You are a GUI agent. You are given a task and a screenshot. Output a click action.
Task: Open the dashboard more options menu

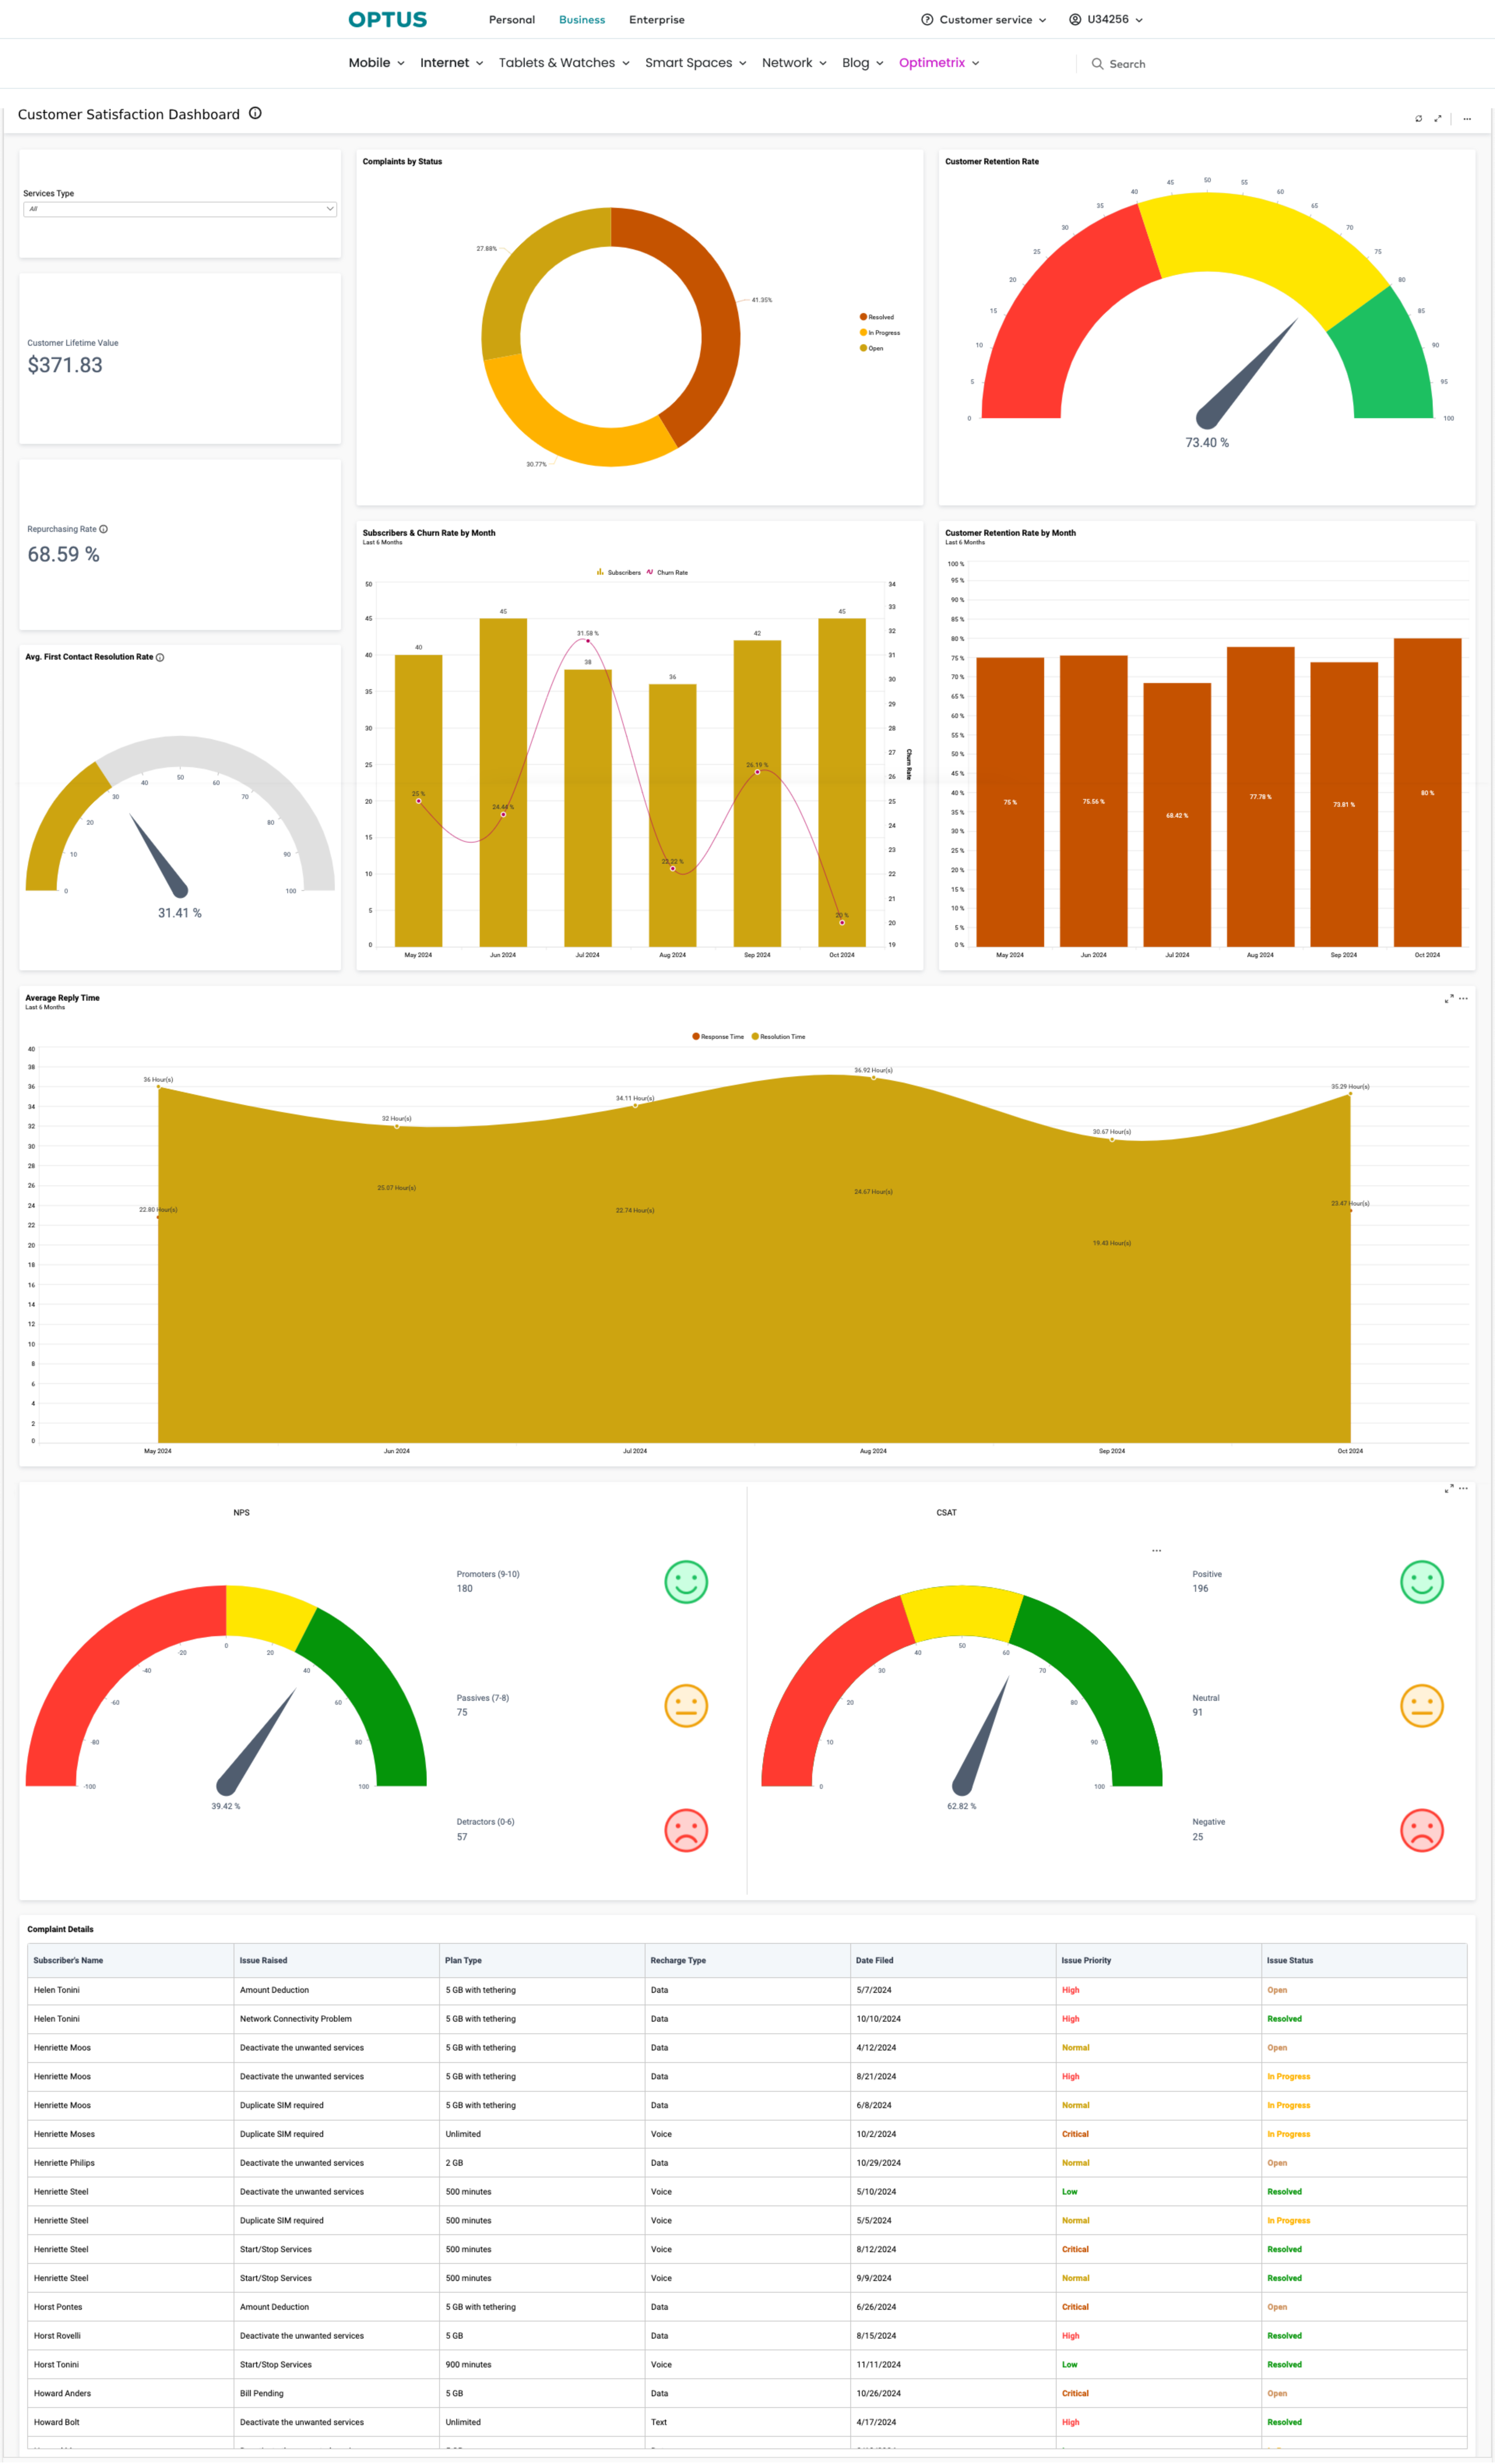pyautogui.click(x=1467, y=119)
